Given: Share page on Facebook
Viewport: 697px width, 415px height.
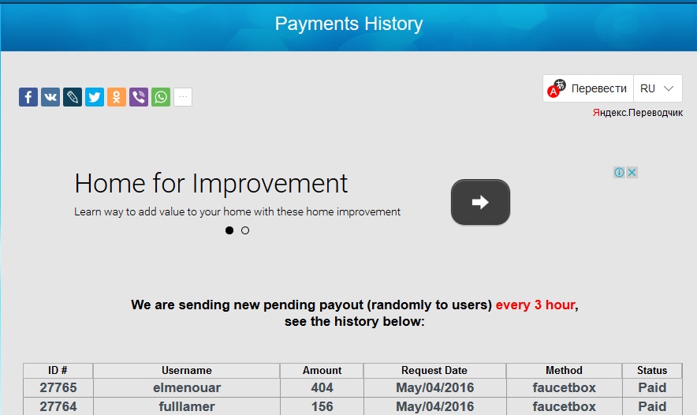Looking at the screenshot, I should 28,97.
